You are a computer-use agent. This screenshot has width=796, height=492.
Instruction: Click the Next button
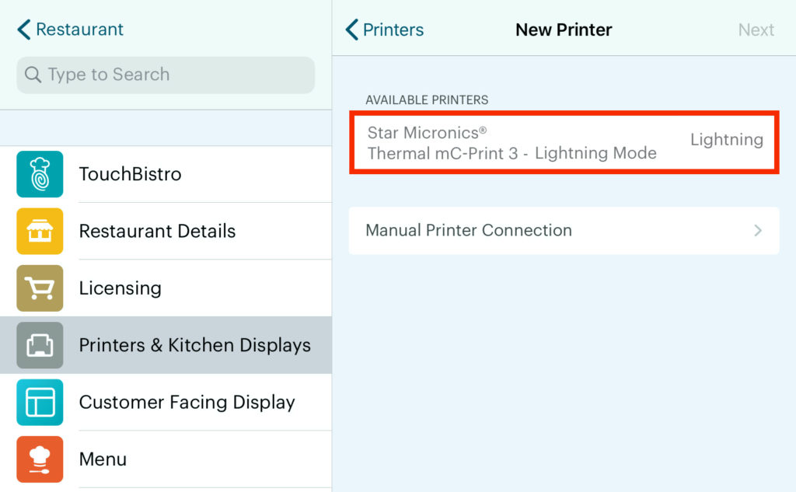click(756, 30)
